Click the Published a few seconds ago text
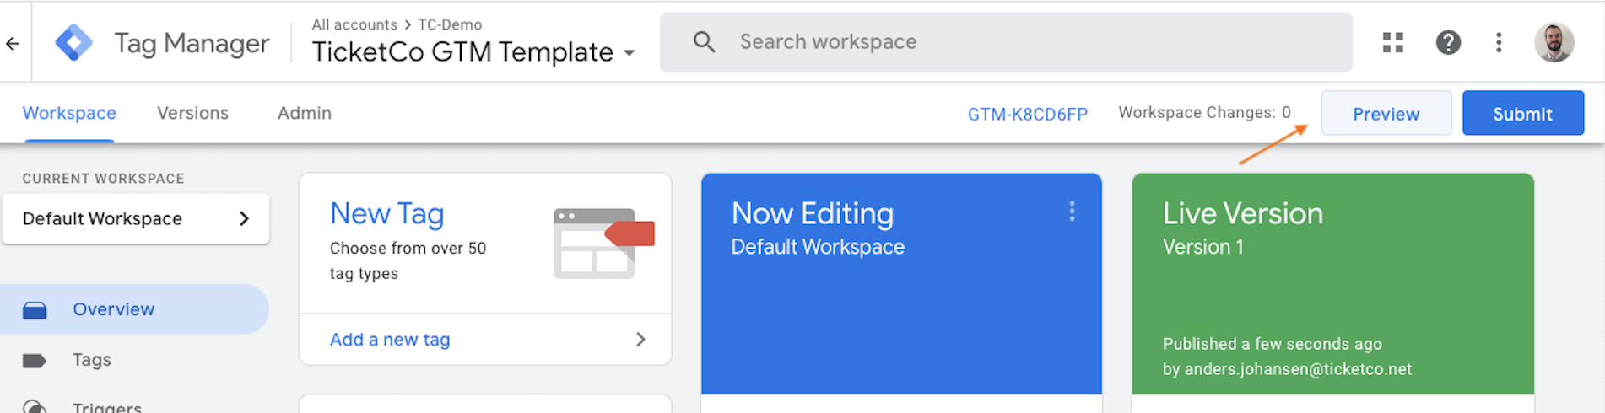The width and height of the screenshot is (1605, 413). click(x=1272, y=344)
